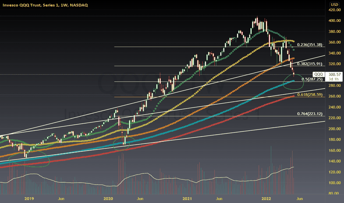Click the 160.00 price axis value
The height and width of the screenshot is (203, 344).
pos(334,151)
